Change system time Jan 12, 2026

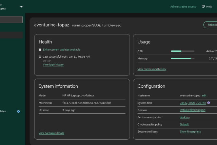pyautogui.click(x=193, y=103)
